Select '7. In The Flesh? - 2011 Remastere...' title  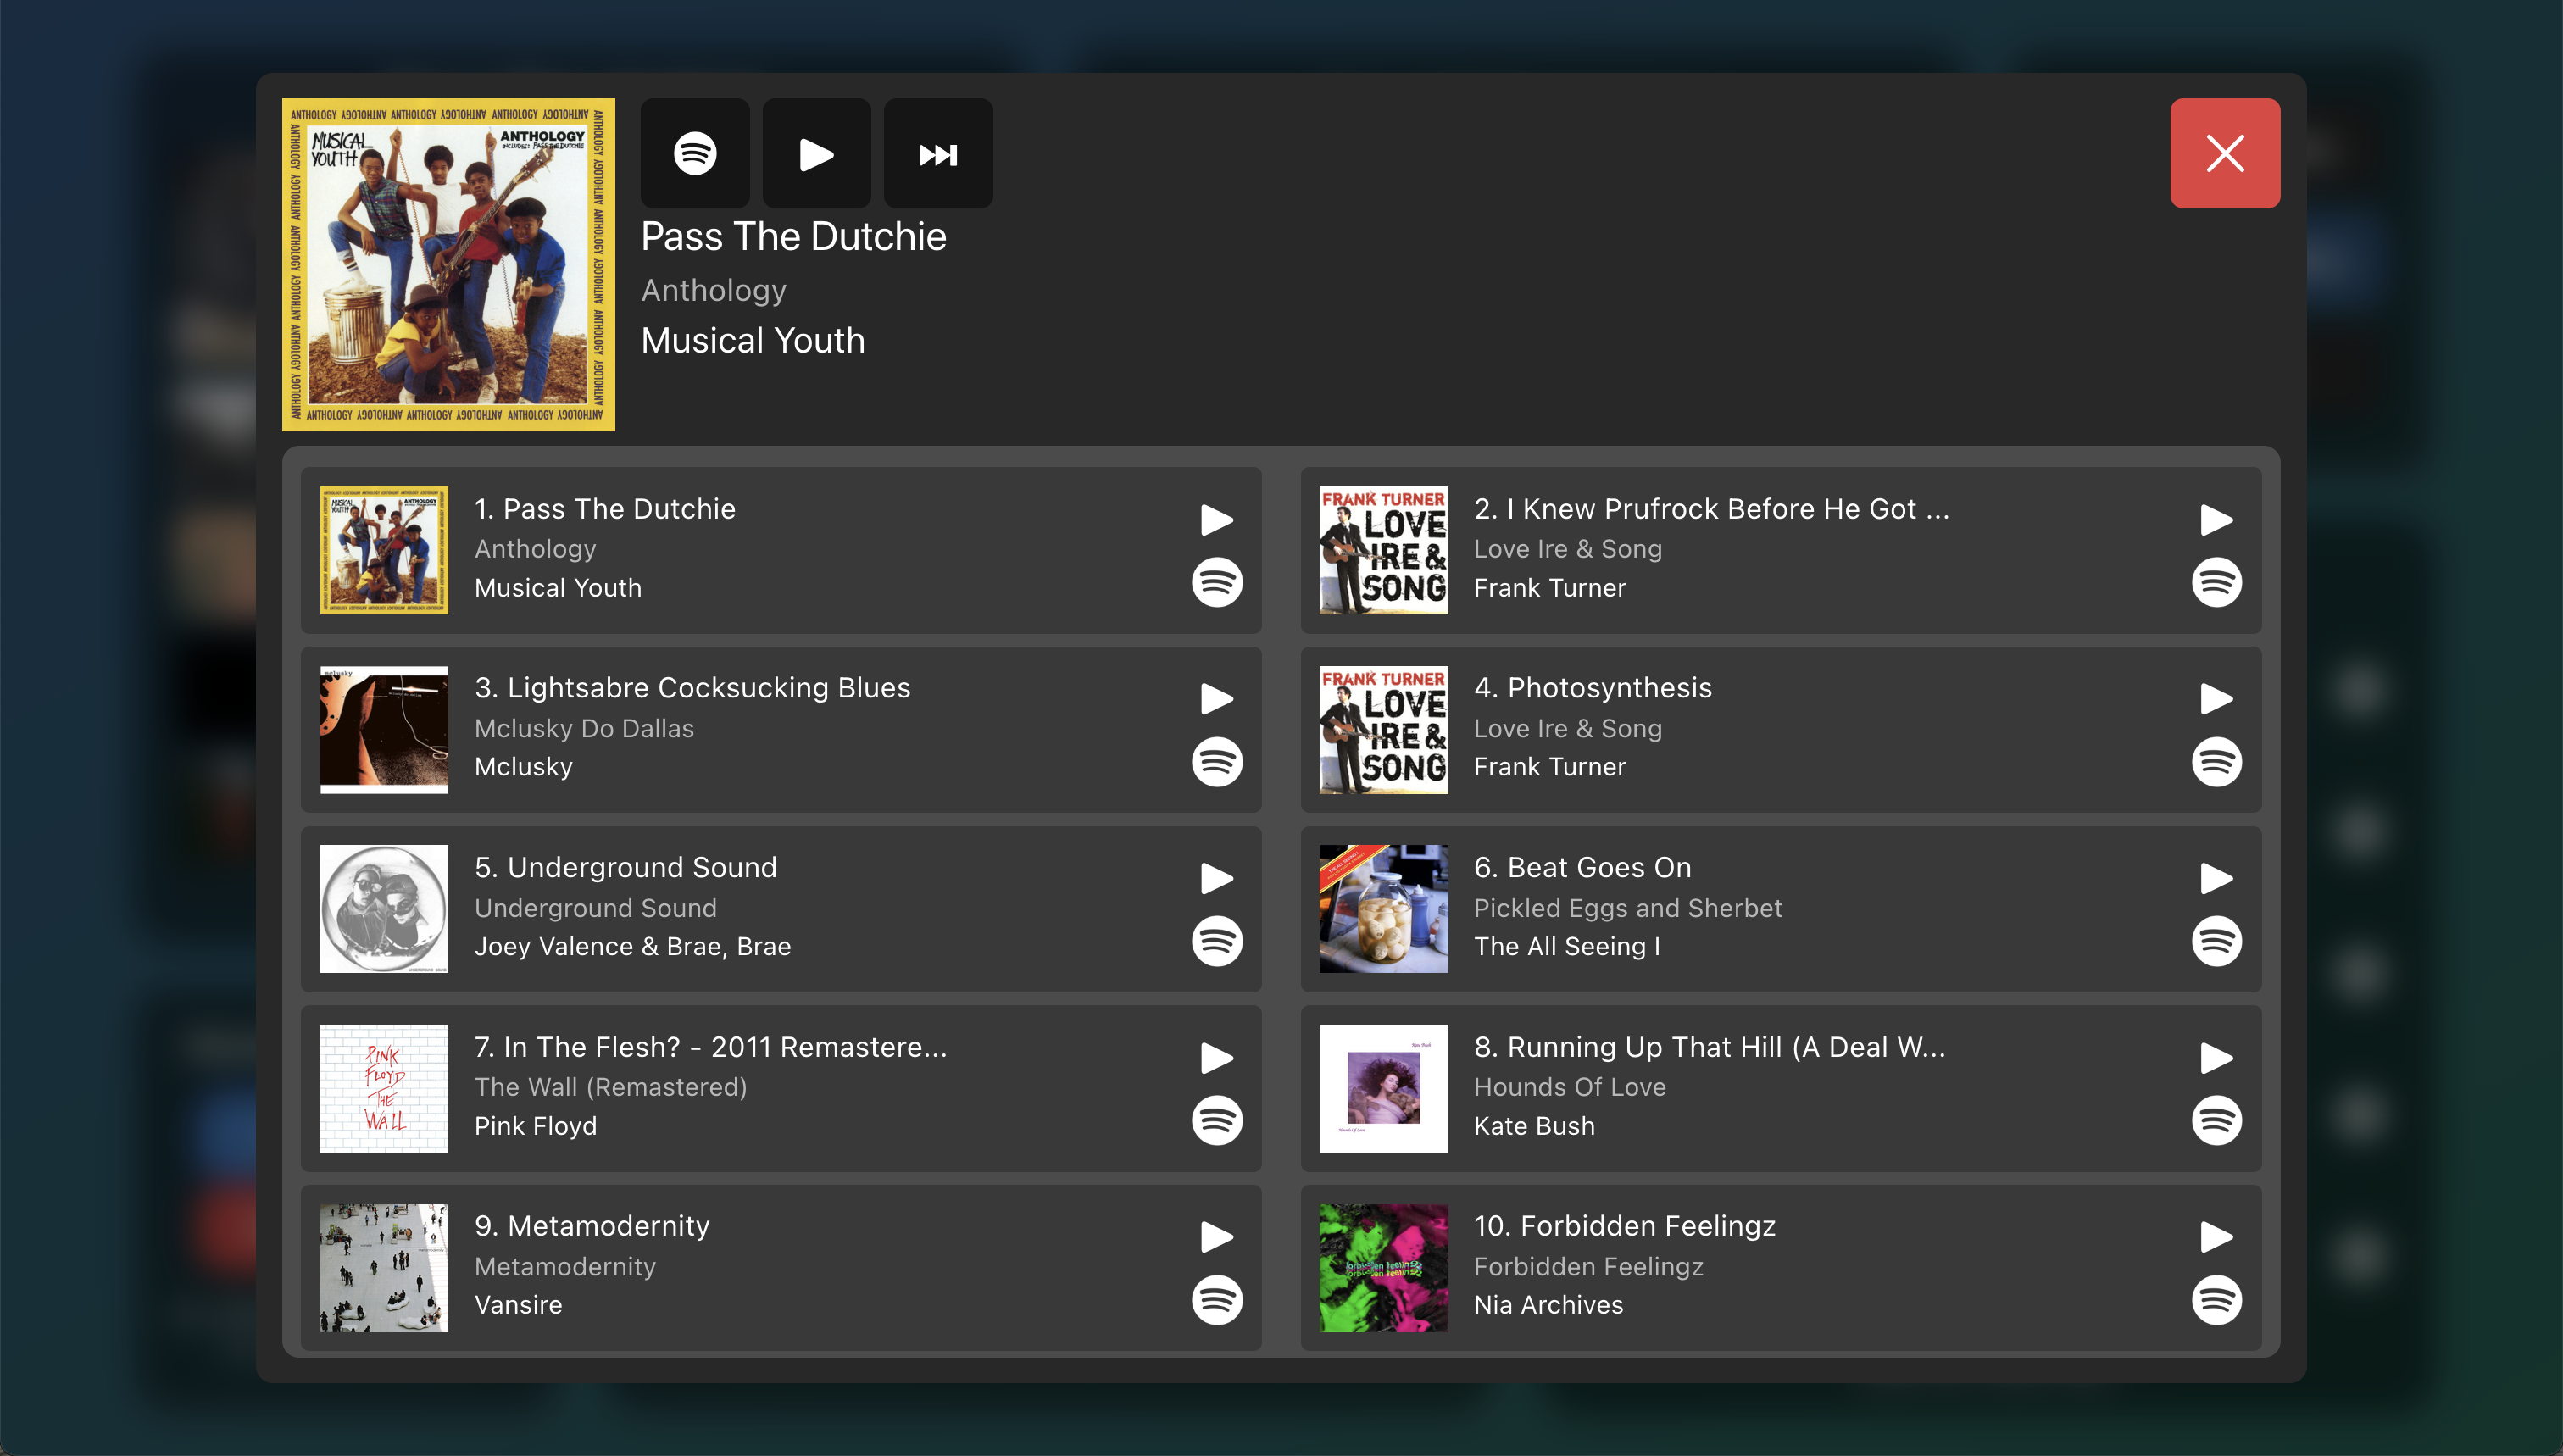click(710, 1047)
